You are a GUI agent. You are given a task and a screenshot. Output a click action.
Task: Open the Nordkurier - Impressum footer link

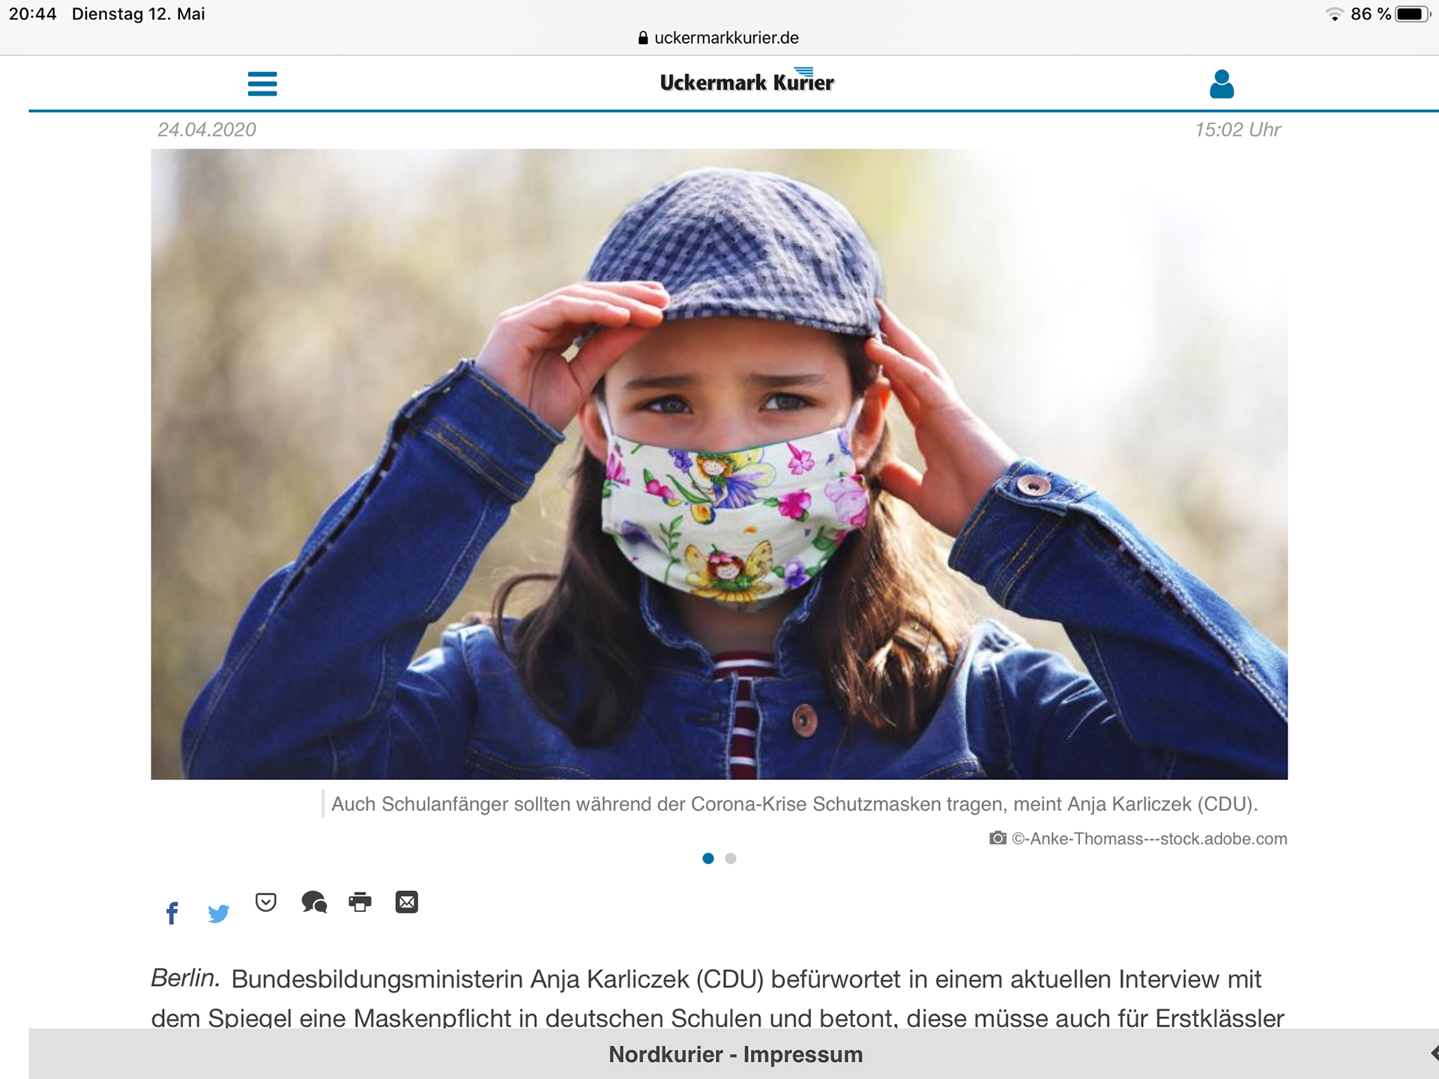(x=735, y=1054)
